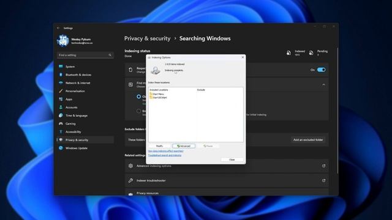This screenshot has height=220, width=392.
Task: Click the Accessibility figure icon
Action: click(61, 132)
